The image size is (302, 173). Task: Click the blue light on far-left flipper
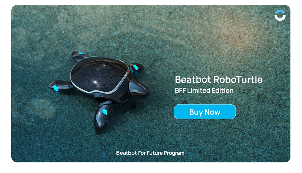click(56, 88)
